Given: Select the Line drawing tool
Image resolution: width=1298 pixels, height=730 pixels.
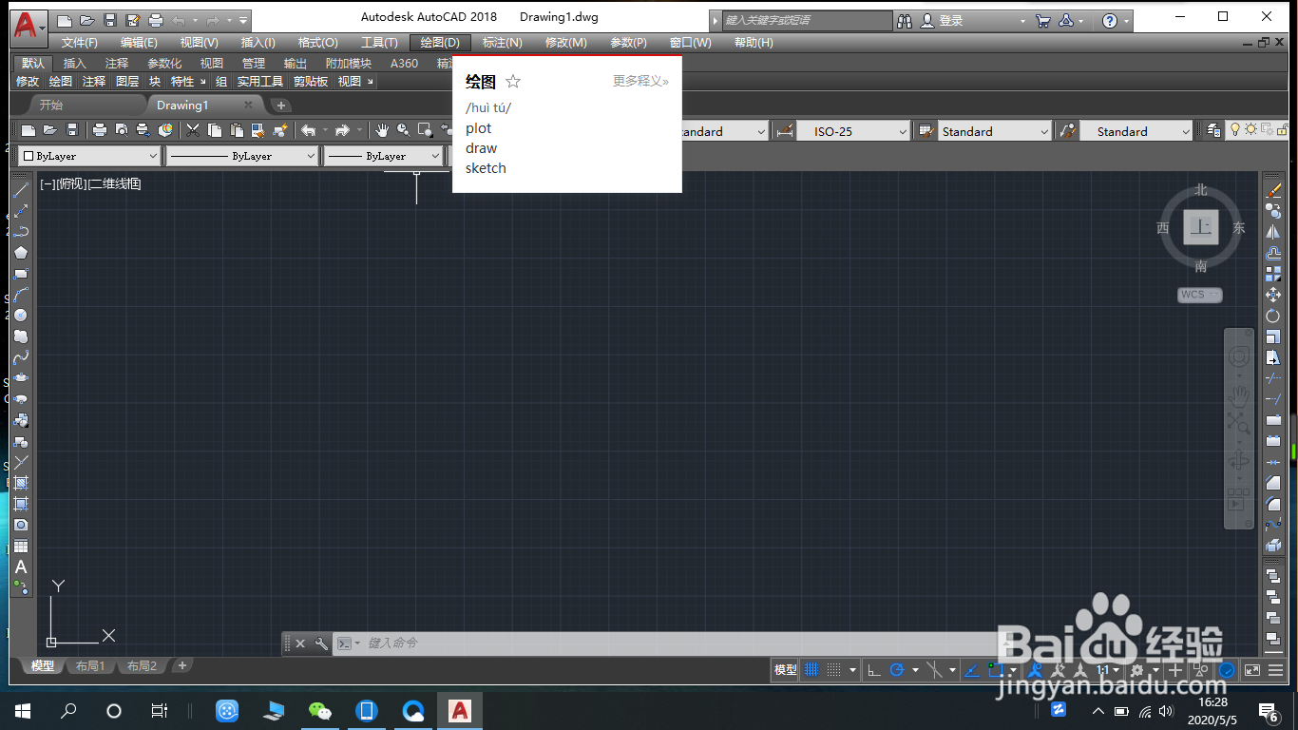Looking at the screenshot, I should (21, 190).
